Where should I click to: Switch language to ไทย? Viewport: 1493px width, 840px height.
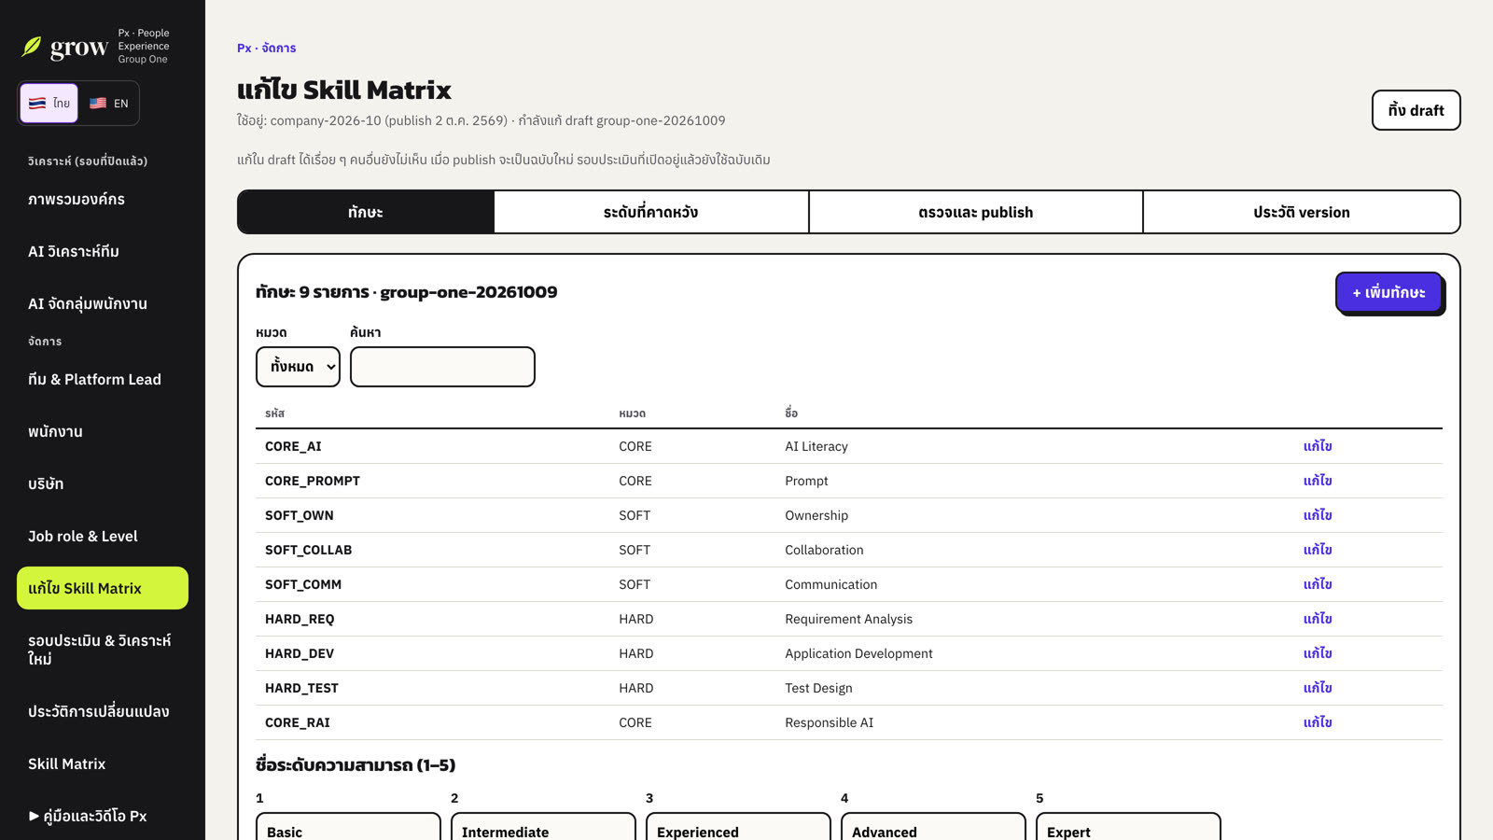[x=49, y=103]
